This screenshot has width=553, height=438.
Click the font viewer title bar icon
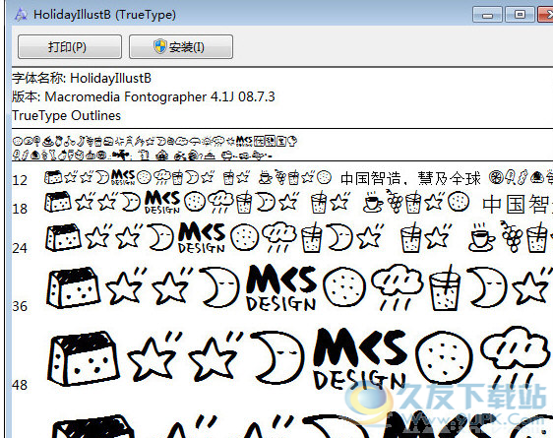point(21,15)
